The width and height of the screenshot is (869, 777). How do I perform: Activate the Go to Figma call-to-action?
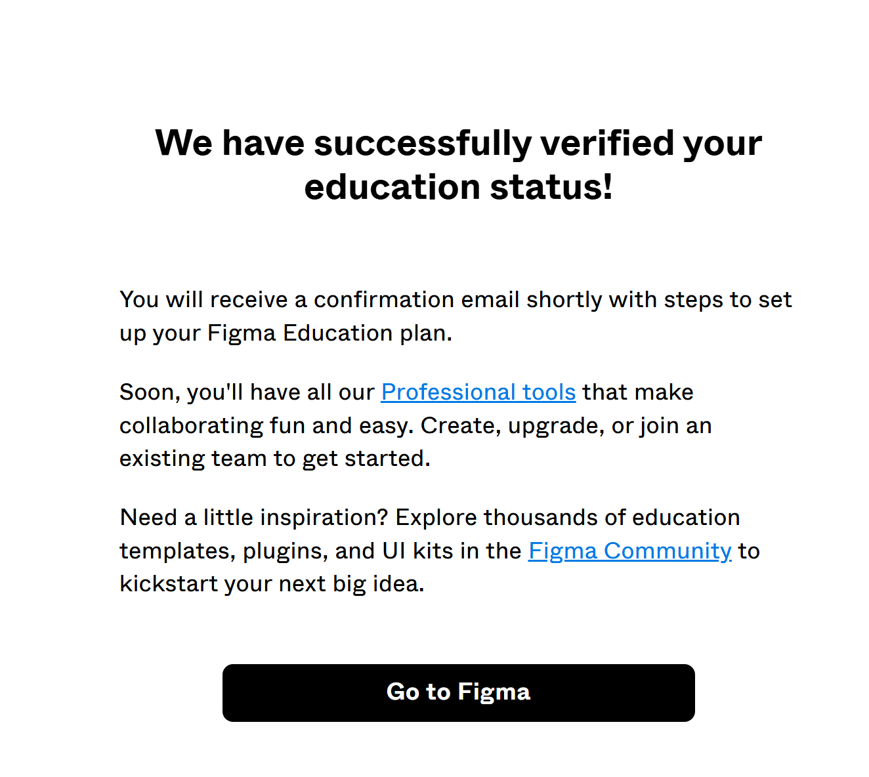pos(458,692)
